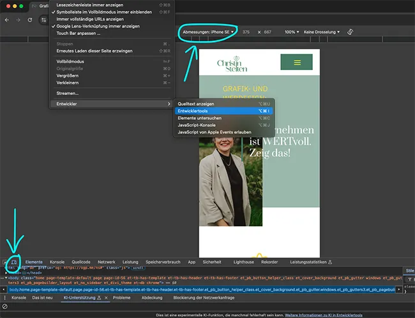Select Vergrößern in the menu
415x318 pixels.
[67, 76]
